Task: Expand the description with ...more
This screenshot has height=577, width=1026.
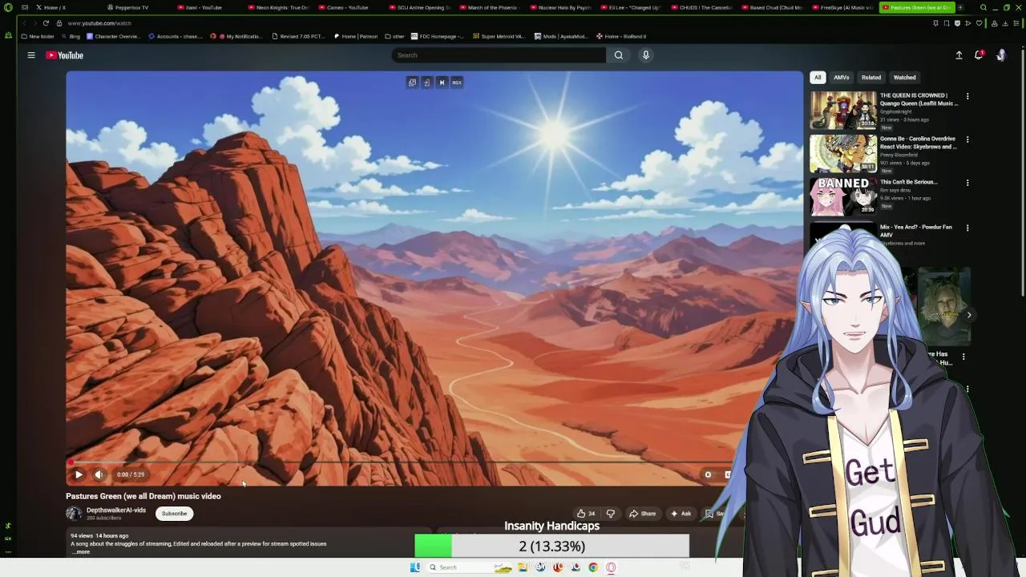Action: tap(82, 551)
